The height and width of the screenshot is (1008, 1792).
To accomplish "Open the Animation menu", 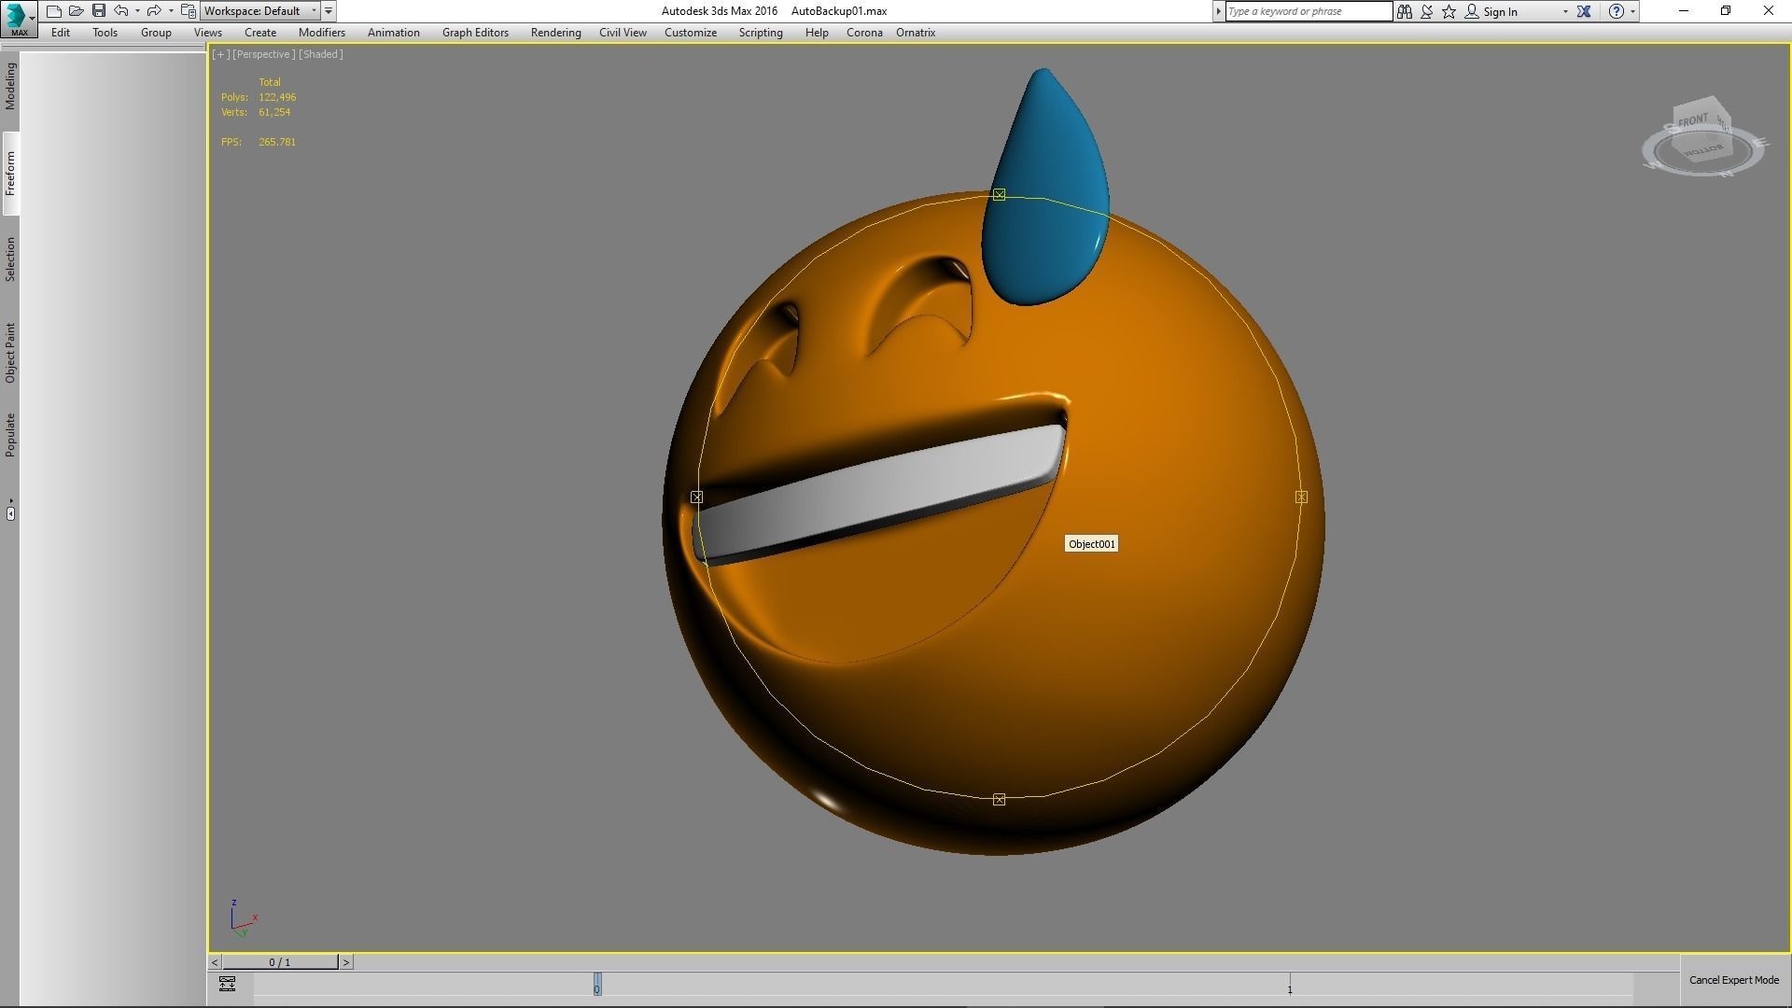I will point(393,33).
